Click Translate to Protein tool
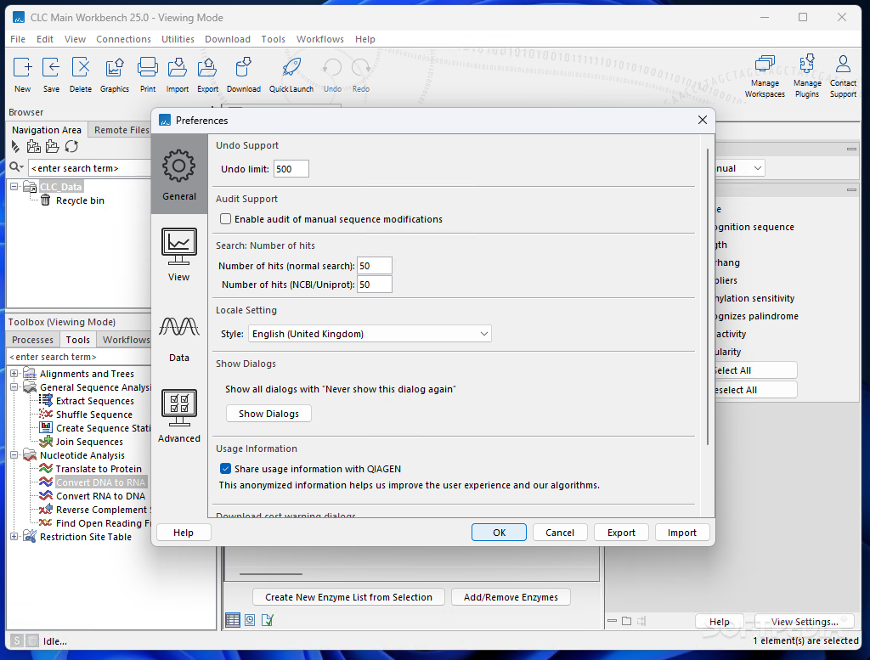 click(99, 469)
